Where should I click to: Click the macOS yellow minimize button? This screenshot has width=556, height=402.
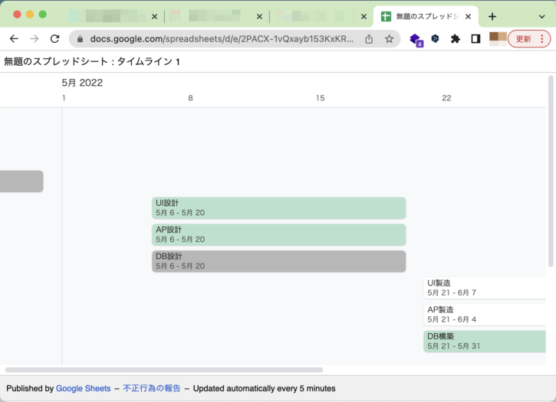coord(30,15)
